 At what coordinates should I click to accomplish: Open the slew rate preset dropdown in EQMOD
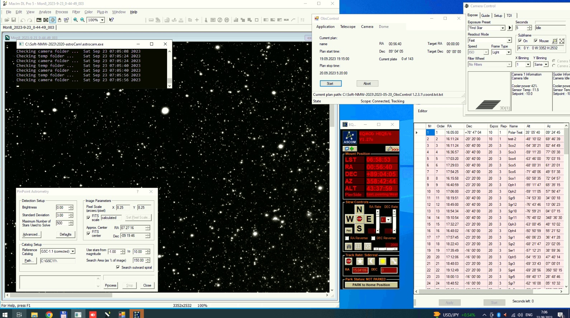[388, 219]
